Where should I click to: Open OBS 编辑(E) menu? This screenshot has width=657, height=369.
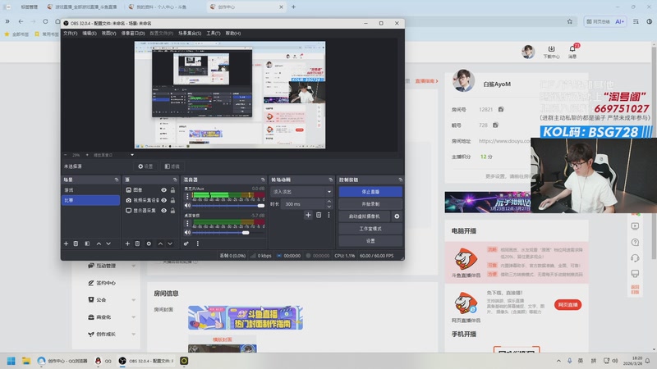click(90, 33)
